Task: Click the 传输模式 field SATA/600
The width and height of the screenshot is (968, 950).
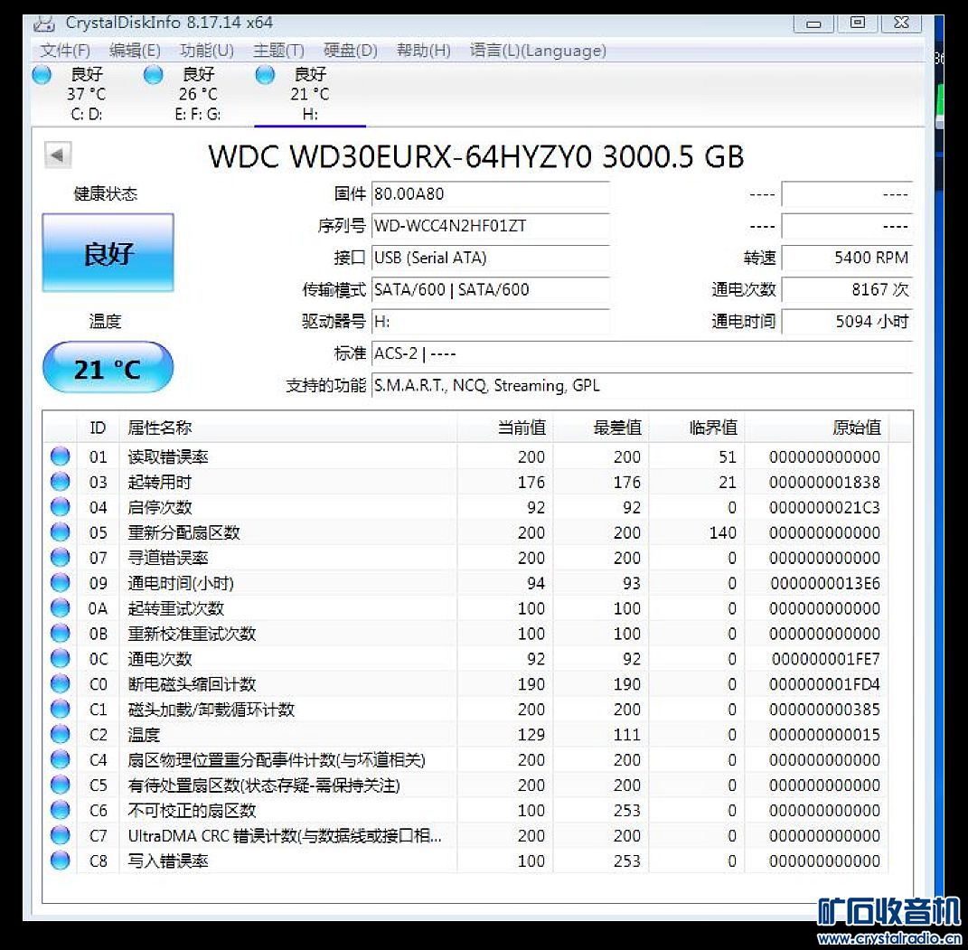Action: click(490, 289)
